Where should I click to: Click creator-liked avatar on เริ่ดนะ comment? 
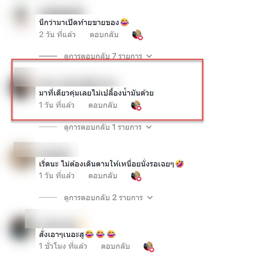[x=136, y=176]
